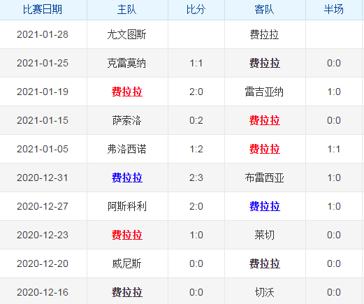Open bold 费拉拉 link in 2021-01-25 row
This screenshot has height=304, width=364.
pyautogui.click(x=265, y=63)
